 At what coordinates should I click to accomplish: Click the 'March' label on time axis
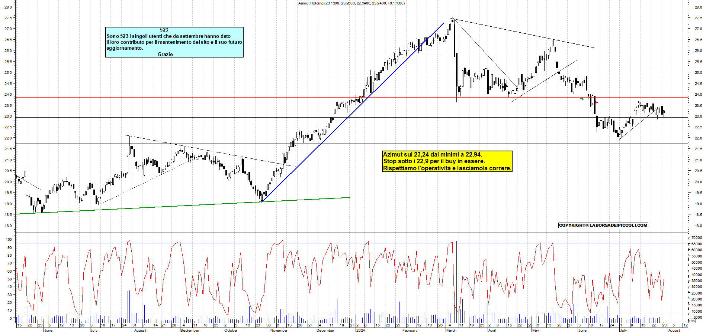point(451,330)
